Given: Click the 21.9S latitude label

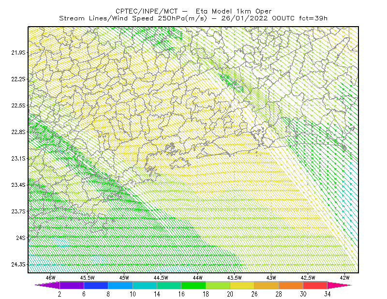Looking at the screenshot, I should tap(18, 53).
